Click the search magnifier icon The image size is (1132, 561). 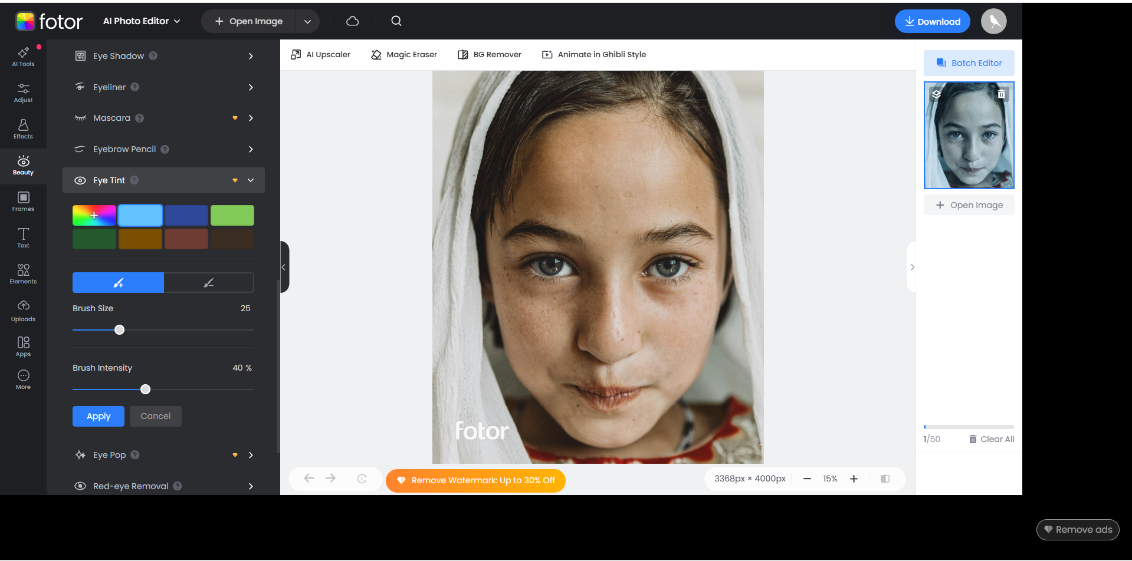pos(396,21)
